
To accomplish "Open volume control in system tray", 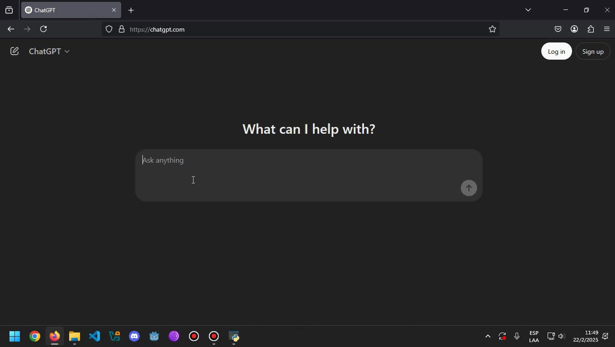I will pos(562,336).
